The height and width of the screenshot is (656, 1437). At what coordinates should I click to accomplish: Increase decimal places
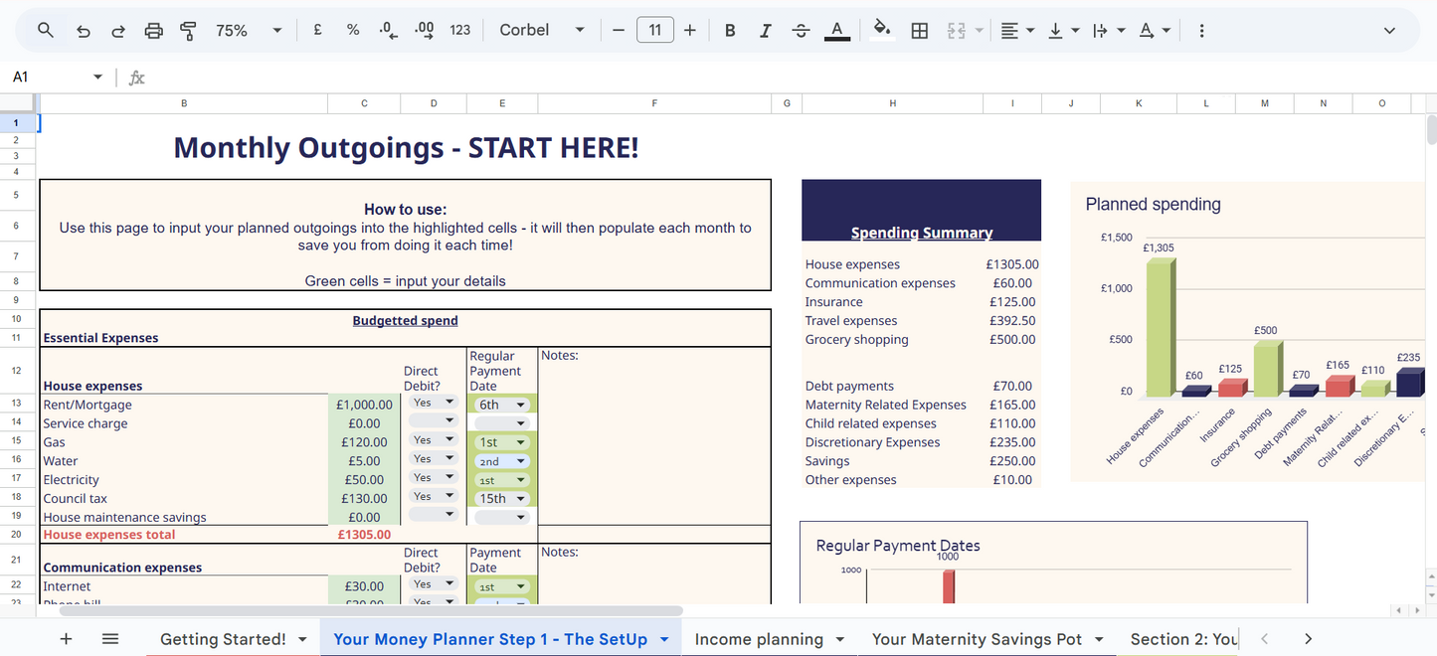pyautogui.click(x=424, y=31)
